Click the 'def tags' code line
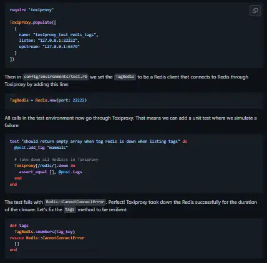Image resolution: width=267 pixels, height=263 pixels. pyautogui.click(x=19, y=226)
